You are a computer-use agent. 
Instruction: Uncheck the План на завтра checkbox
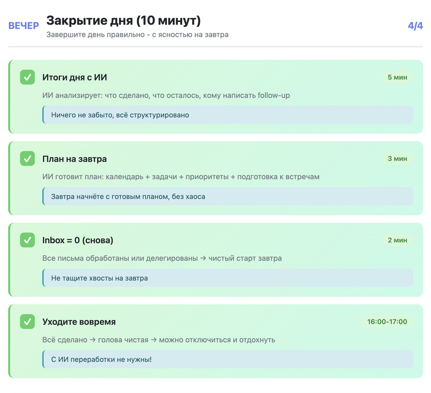27,158
